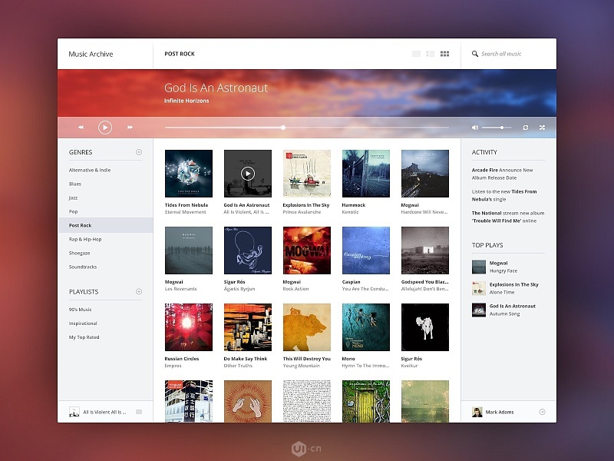
Task: Open Godspeed You Black Emperor album cover
Action: click(x=425, y=250)
